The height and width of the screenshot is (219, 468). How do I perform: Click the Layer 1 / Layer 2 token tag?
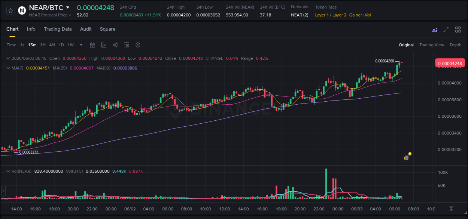pyautogui.click(x=331, y=15)
